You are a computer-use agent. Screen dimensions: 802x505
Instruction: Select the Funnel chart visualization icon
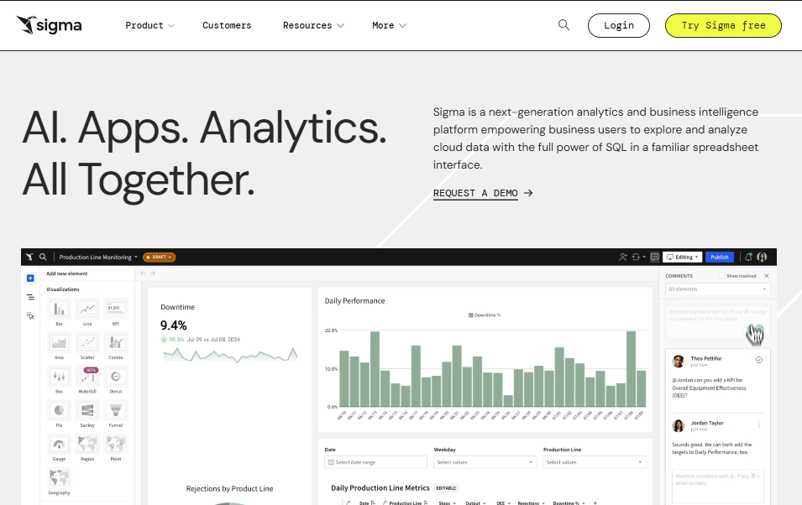(x=116, y=410)
